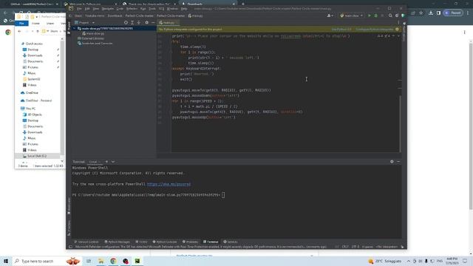Open the main-slow run configuration dropdown
The width and height of the screenshot is (473, 266).
(x=352, y=16)
